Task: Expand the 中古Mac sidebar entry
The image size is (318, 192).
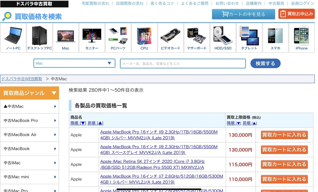Action: coord(29,106)
